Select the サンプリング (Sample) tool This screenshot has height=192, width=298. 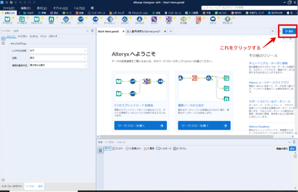pyautogui.click(x=66, y=20)
